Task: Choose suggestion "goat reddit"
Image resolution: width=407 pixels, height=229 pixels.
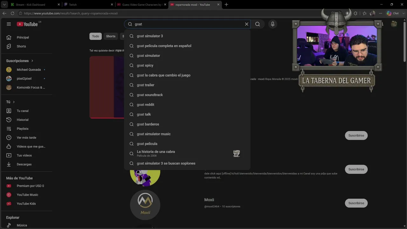Action: (187, 105)
